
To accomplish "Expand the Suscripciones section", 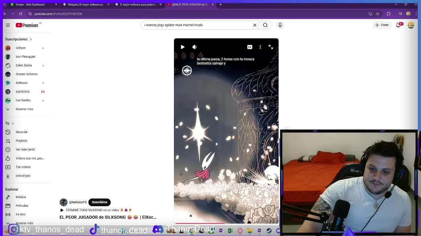I will tap(18, 39).
